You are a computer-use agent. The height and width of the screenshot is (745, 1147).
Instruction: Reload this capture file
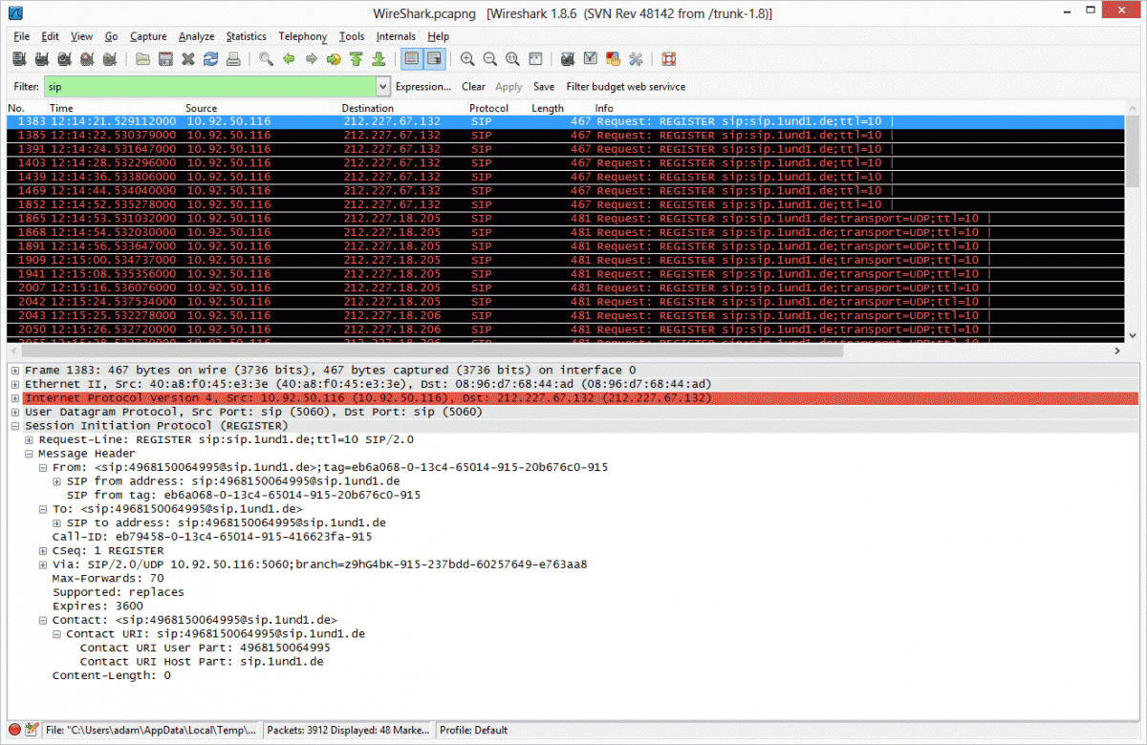point(211,59)
